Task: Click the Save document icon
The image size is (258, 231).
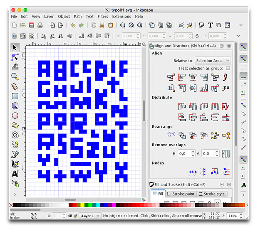Action: pos(32,25)
